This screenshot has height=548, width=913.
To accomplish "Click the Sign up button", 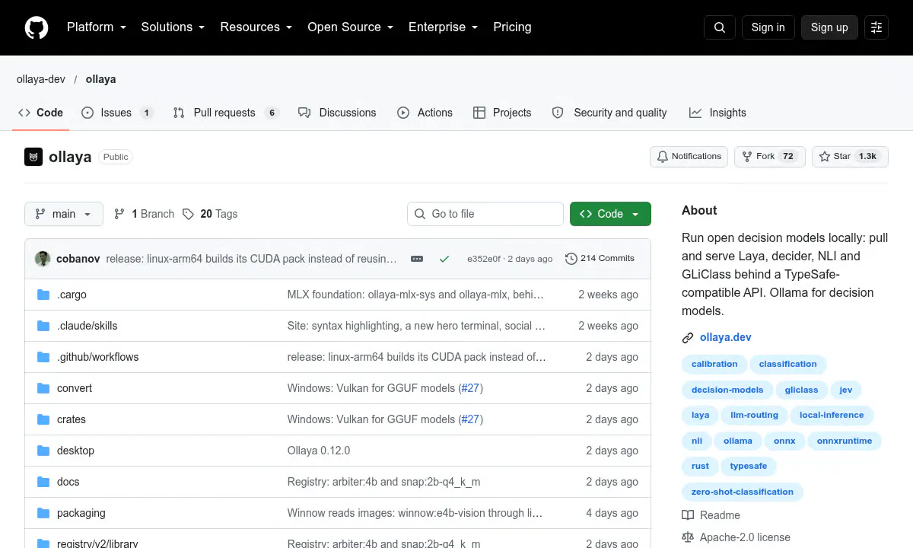I will tap(829, 27).
